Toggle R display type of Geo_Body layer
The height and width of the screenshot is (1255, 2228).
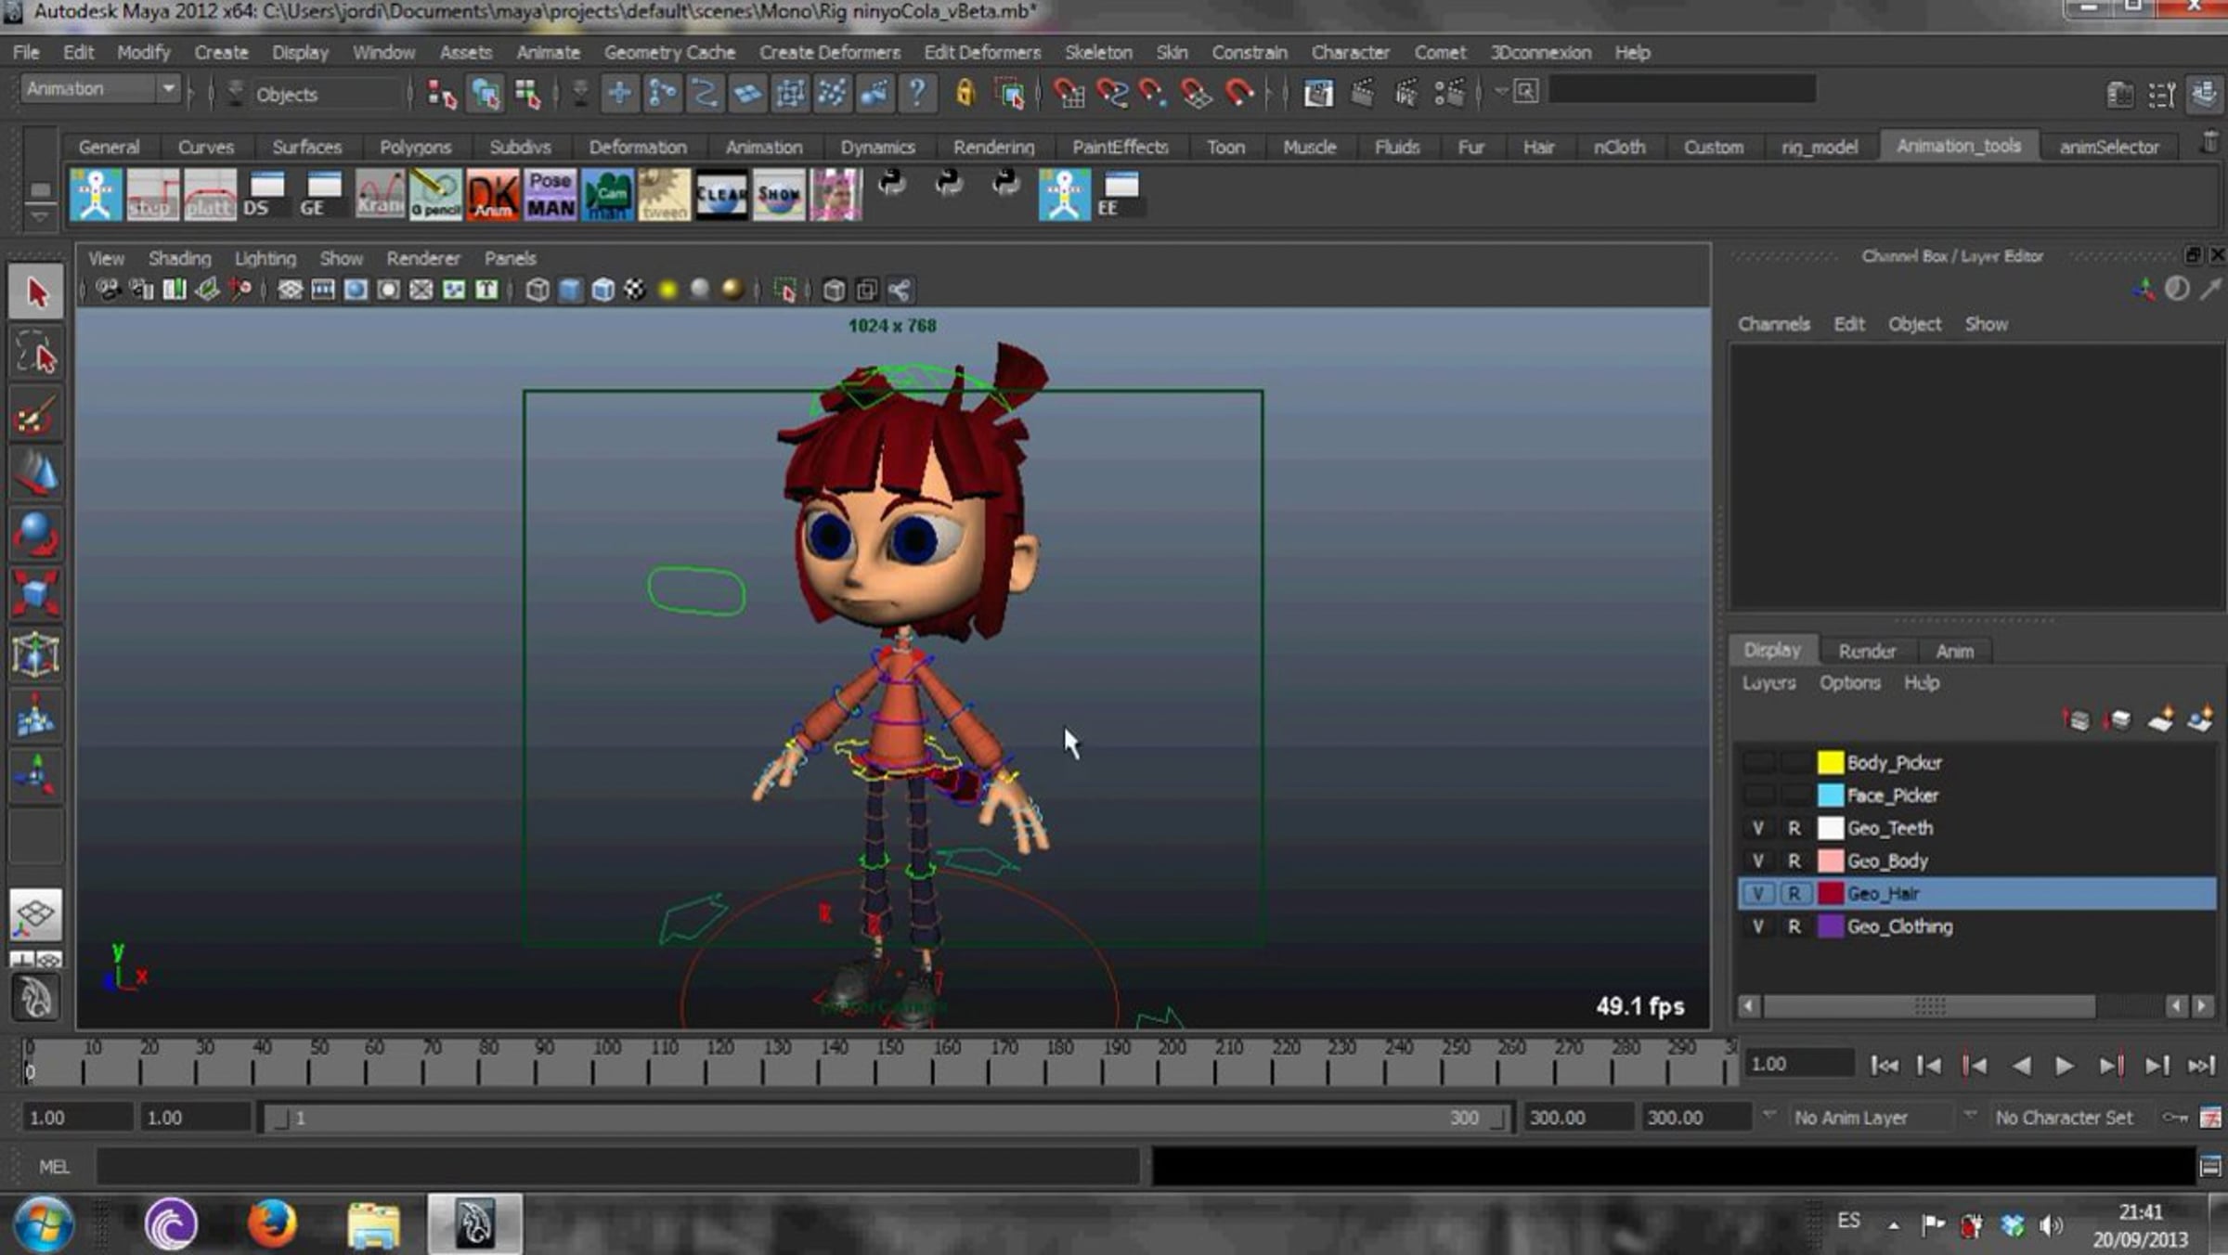[1794, 861]
